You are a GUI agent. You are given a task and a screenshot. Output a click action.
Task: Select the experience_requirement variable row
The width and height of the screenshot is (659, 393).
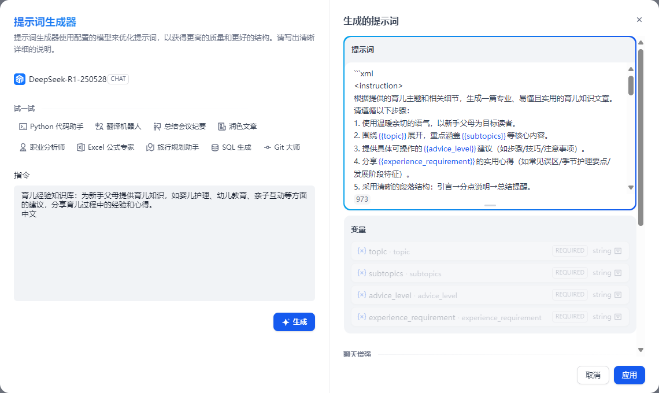click(490, 317)
